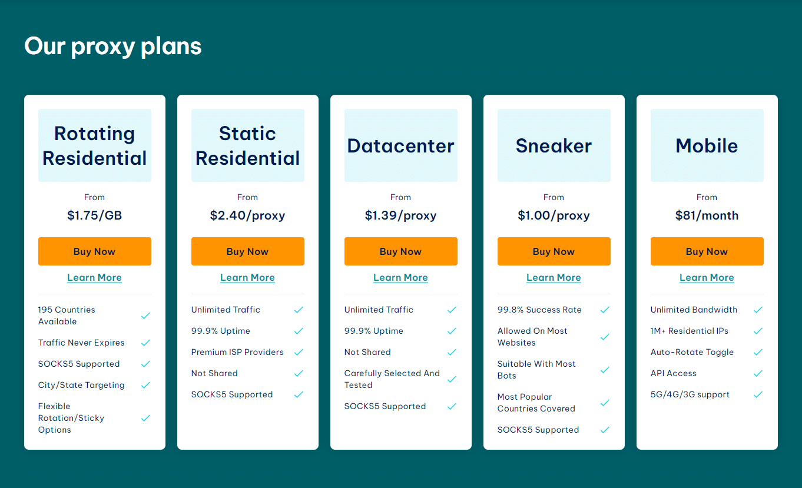Open Learn More for Mobile plan
This screenshot has height=488, width=802.
[707, 278]
